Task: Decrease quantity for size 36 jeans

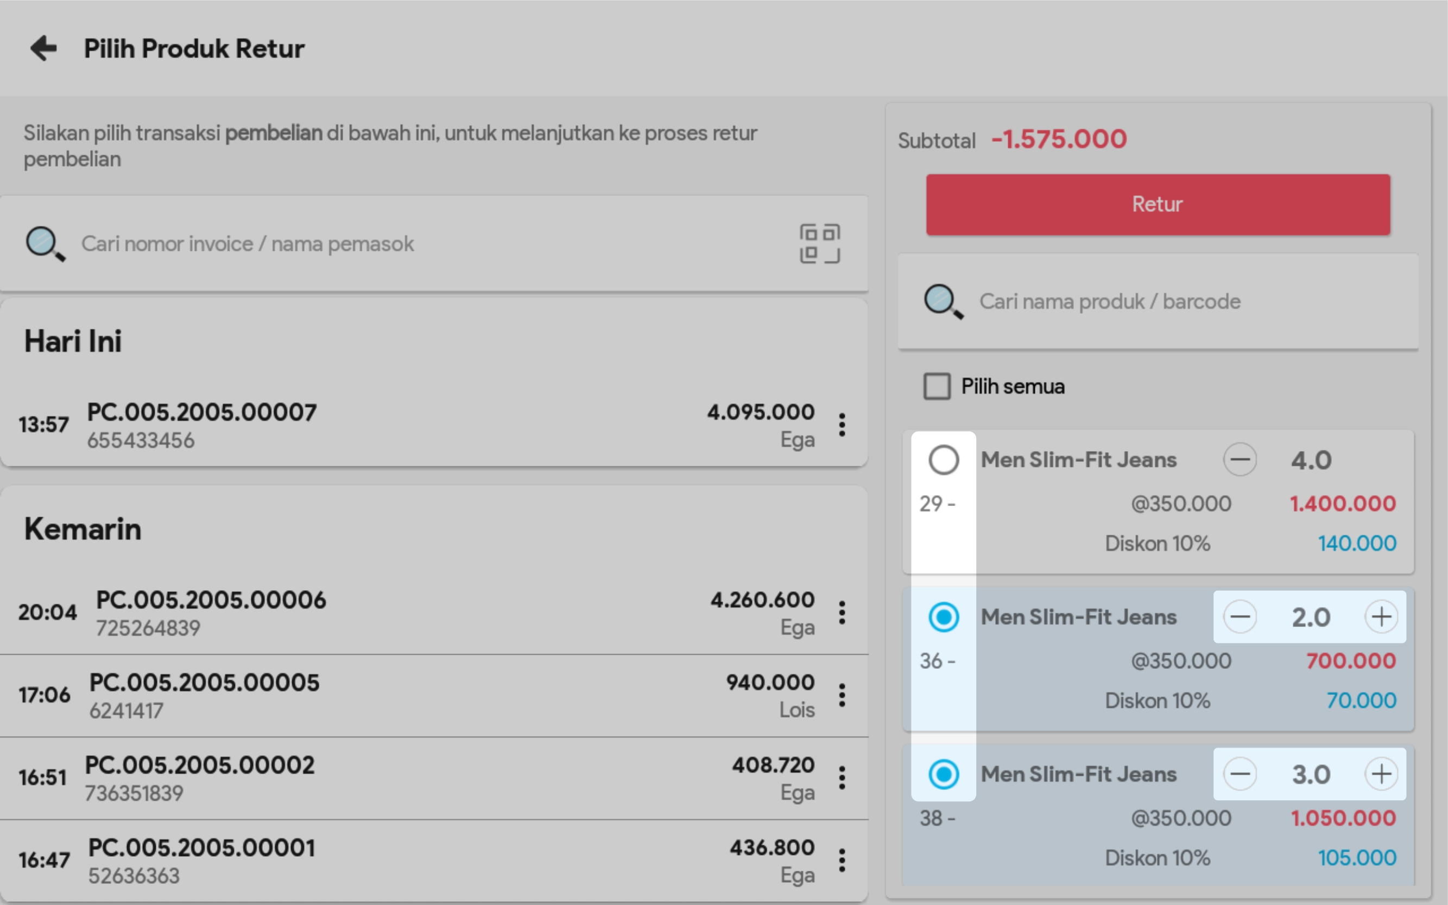Action: click(1240, 617)
